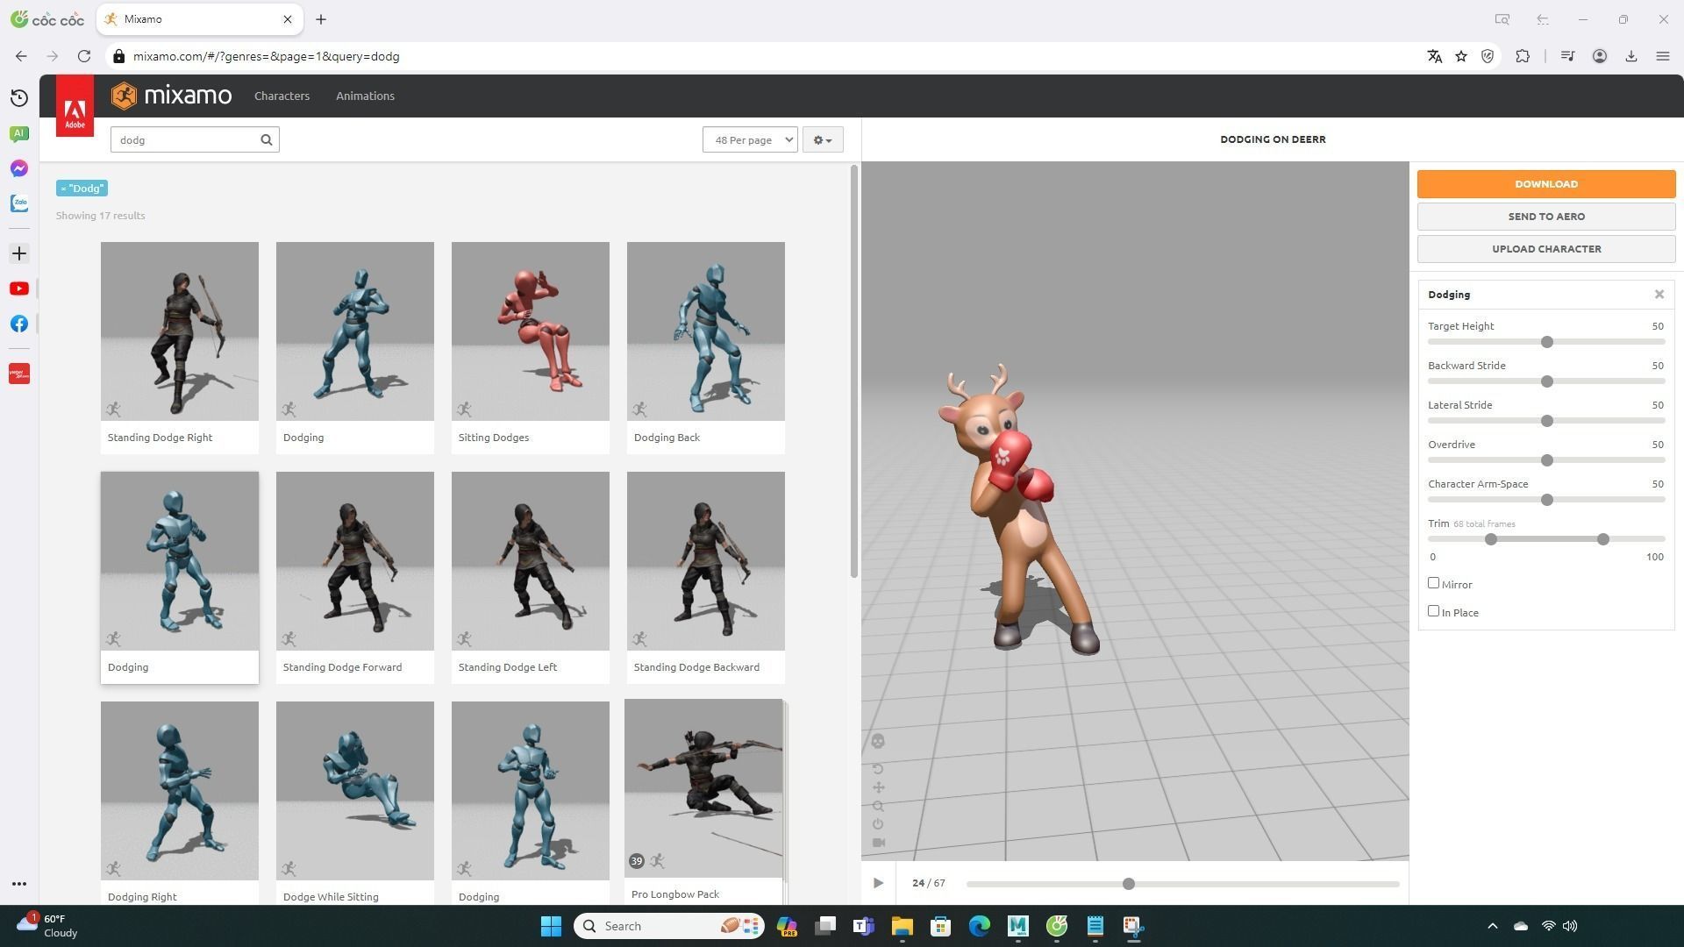Click the translate page icon
Viewport: 1684px width, 947px height.
(x=1435, y=56)
